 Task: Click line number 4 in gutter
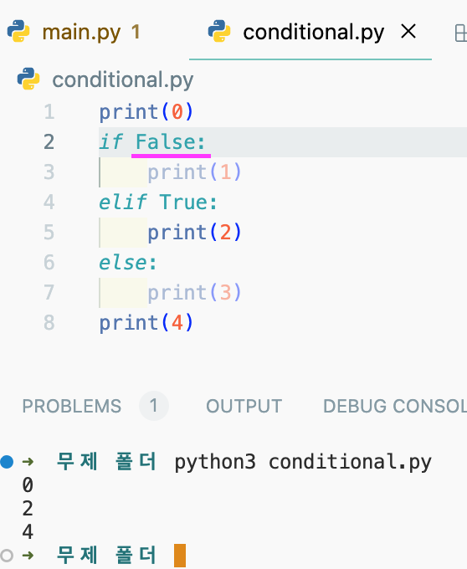point(49,202)
